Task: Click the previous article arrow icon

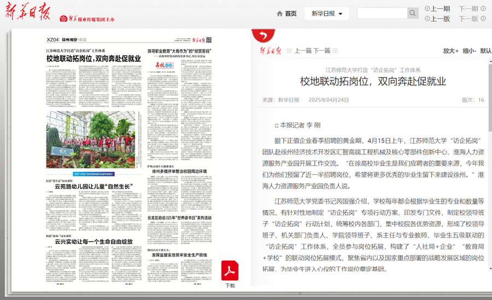Action: click(288, 51)
